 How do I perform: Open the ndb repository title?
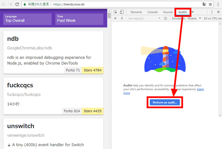tap(13, 39)
